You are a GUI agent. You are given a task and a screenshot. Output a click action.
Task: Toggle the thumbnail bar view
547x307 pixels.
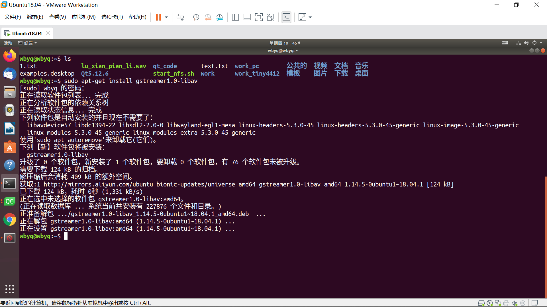click(247, 17)
